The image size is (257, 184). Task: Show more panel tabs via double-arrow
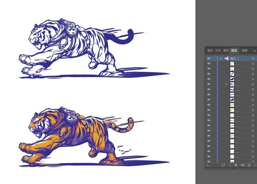pos(254,51)
